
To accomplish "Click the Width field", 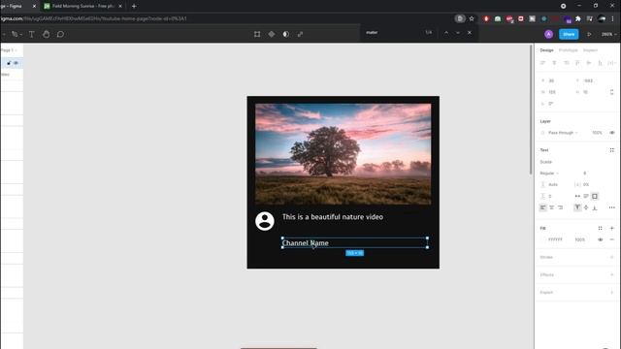I will 556,92.
